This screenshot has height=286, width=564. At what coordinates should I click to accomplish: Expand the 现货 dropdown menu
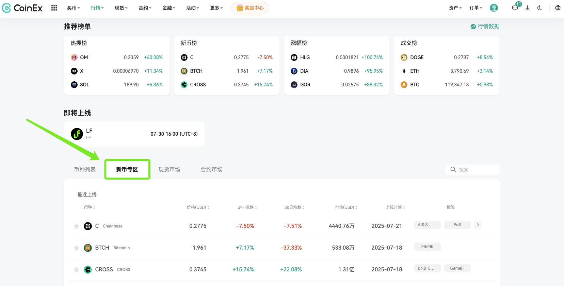121,8
